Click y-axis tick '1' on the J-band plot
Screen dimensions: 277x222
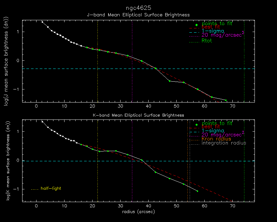(x=18, y=32)
